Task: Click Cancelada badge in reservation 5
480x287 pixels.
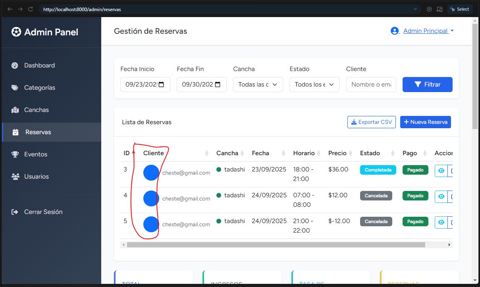Action: pos(376,222)
